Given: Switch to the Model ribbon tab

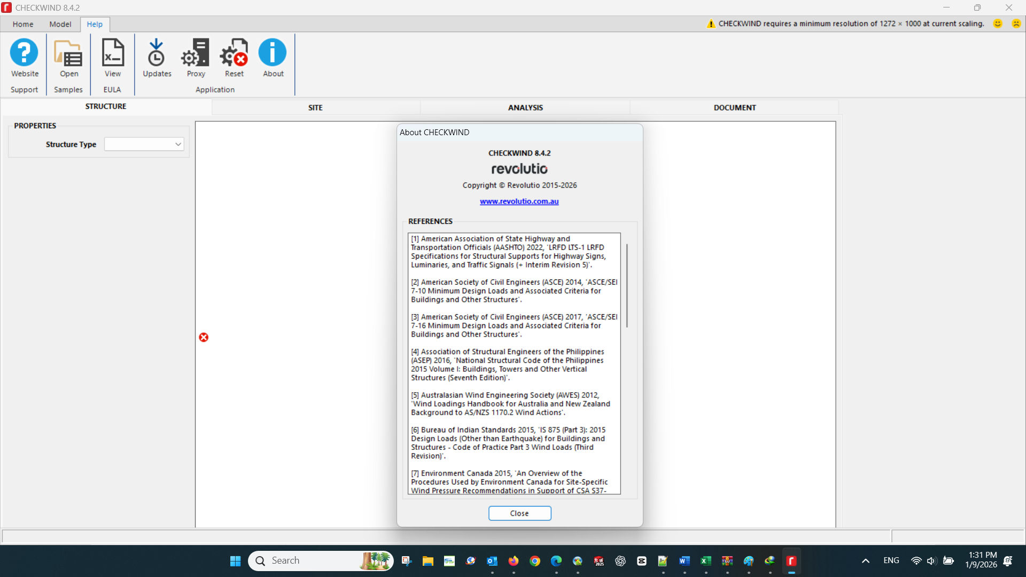Looking at the screenshot, I should click(x=60, y=24).
